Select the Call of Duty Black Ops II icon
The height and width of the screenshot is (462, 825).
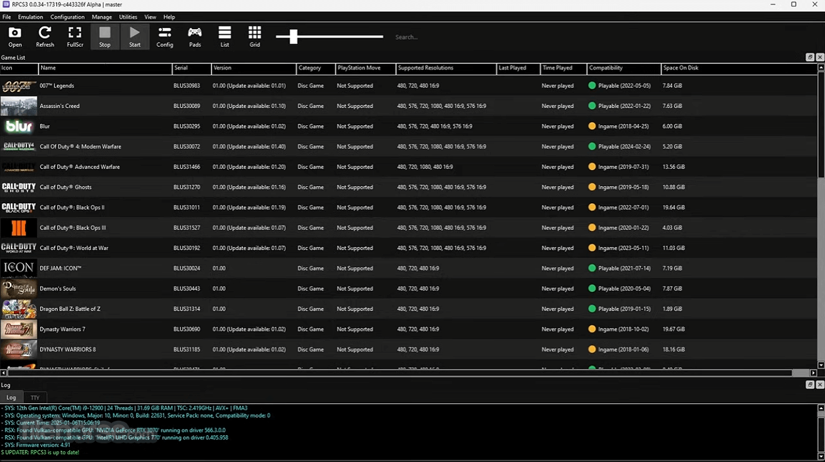tap(19, 208)
